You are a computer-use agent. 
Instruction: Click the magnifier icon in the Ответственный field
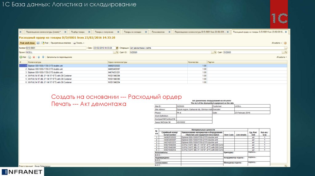click(x=286, y=166)
